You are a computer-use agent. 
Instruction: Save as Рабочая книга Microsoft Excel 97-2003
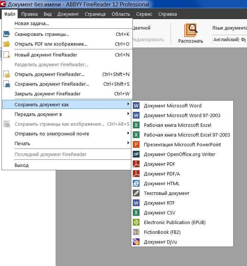pyautogui.click(x=182, y=135)
